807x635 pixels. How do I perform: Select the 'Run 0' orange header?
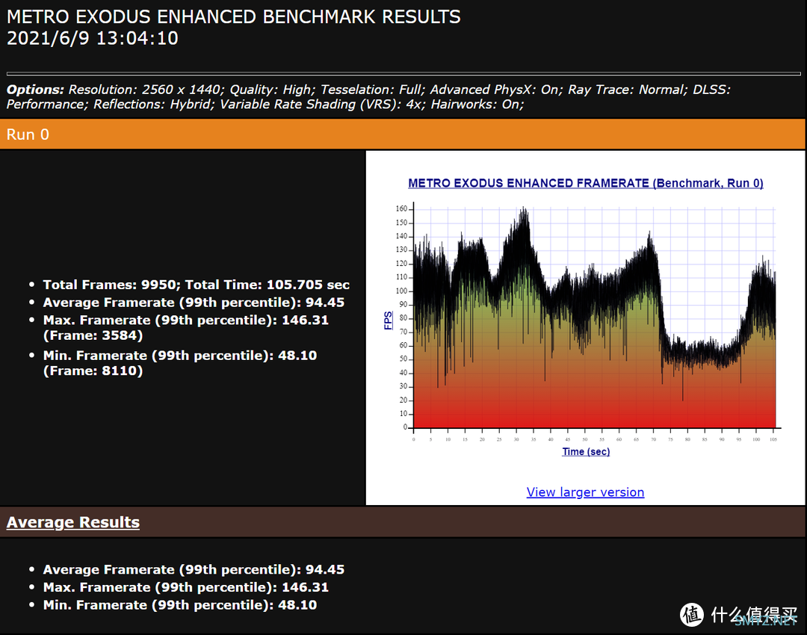point(403,134)
